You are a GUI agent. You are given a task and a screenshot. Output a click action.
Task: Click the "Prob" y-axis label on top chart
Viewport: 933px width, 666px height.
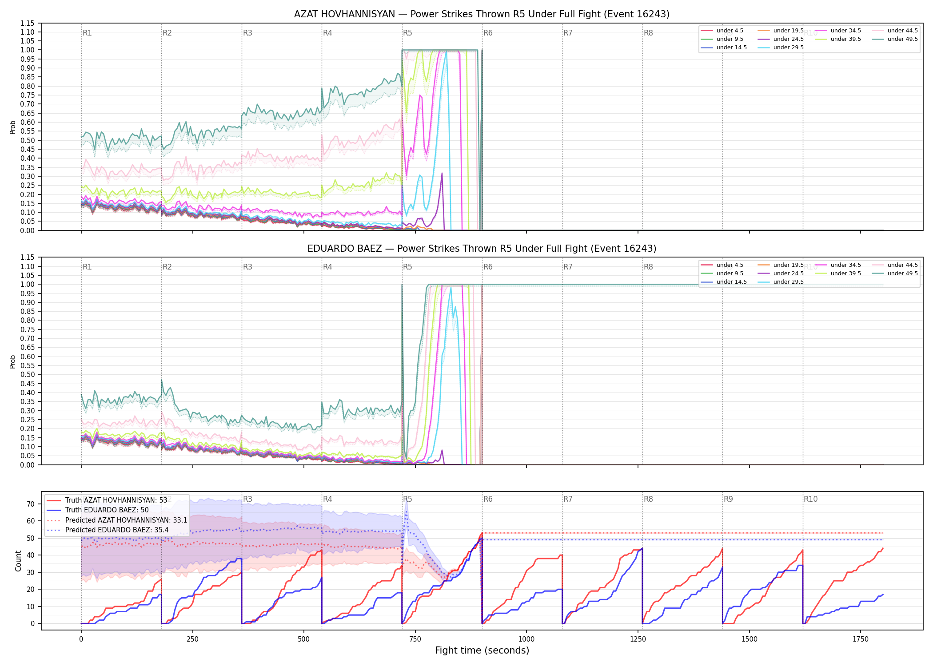click(x=13, y=127)
